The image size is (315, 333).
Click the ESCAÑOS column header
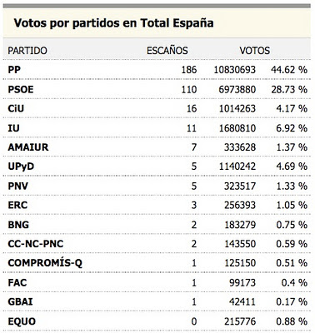(167, 51)
